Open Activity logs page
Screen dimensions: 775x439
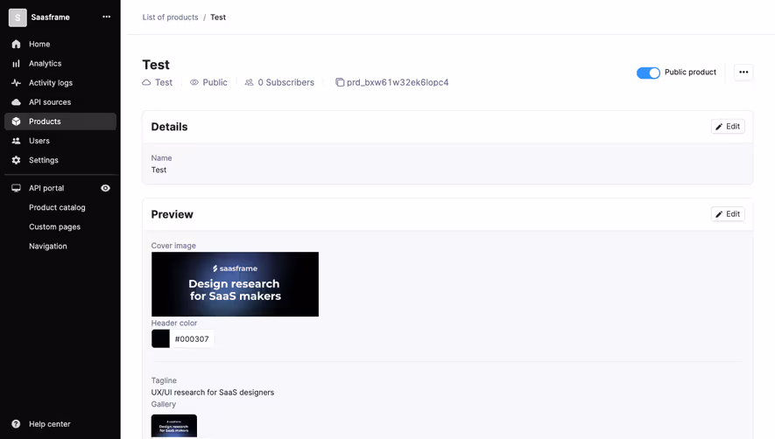tap(60, 82)
